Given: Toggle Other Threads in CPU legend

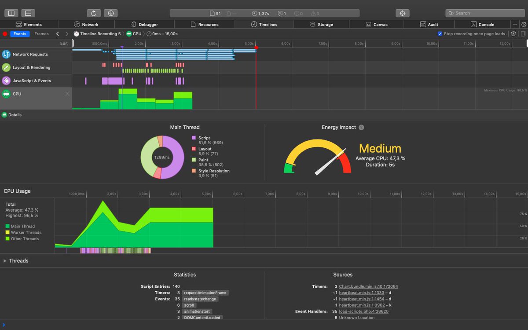Looking at the screenshot, I should click(22, 239).
